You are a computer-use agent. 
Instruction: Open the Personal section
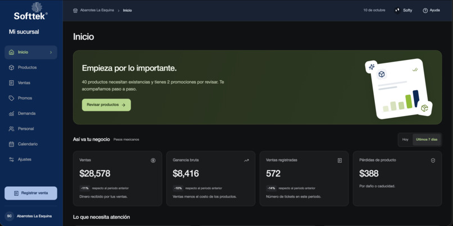pyautogui.click(x=31, y=129)
